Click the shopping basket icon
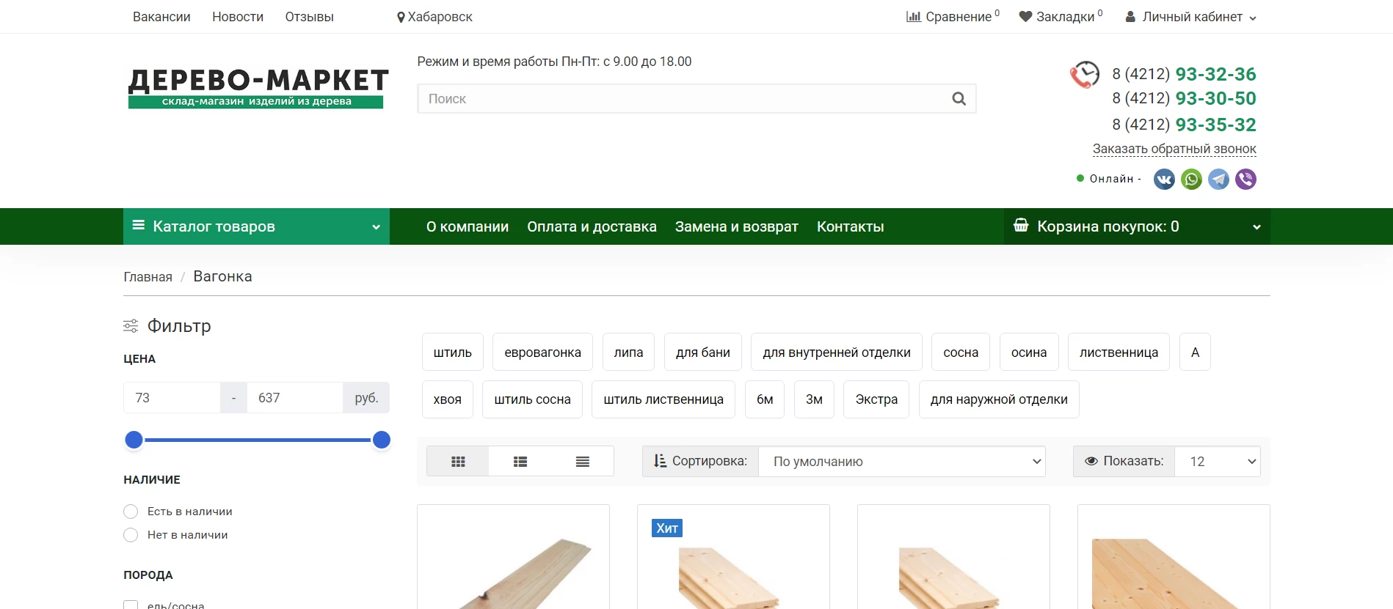The height and width of the screenshot is (609, 1393). point(1021,225)
